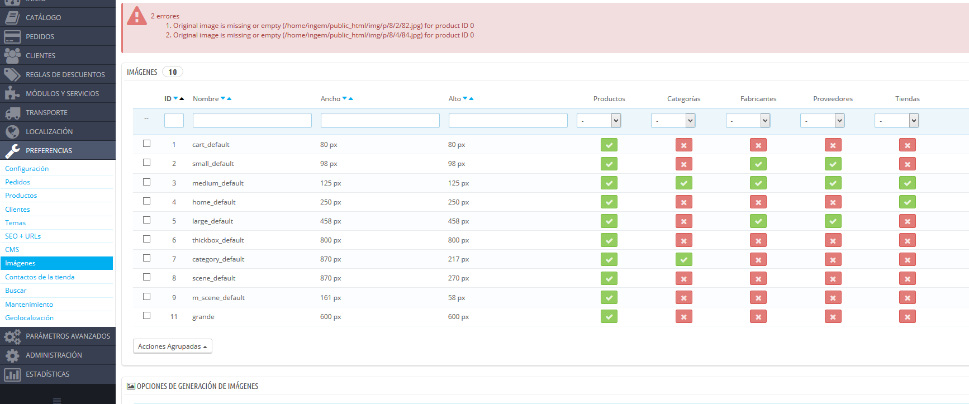Tick the large_default row checkbox
Image resolution: width=969 pixels, height=404 pixels.
tap(147, 220)
